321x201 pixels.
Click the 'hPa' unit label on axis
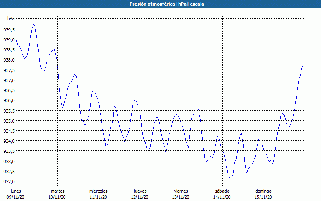[x=11, y=18]
